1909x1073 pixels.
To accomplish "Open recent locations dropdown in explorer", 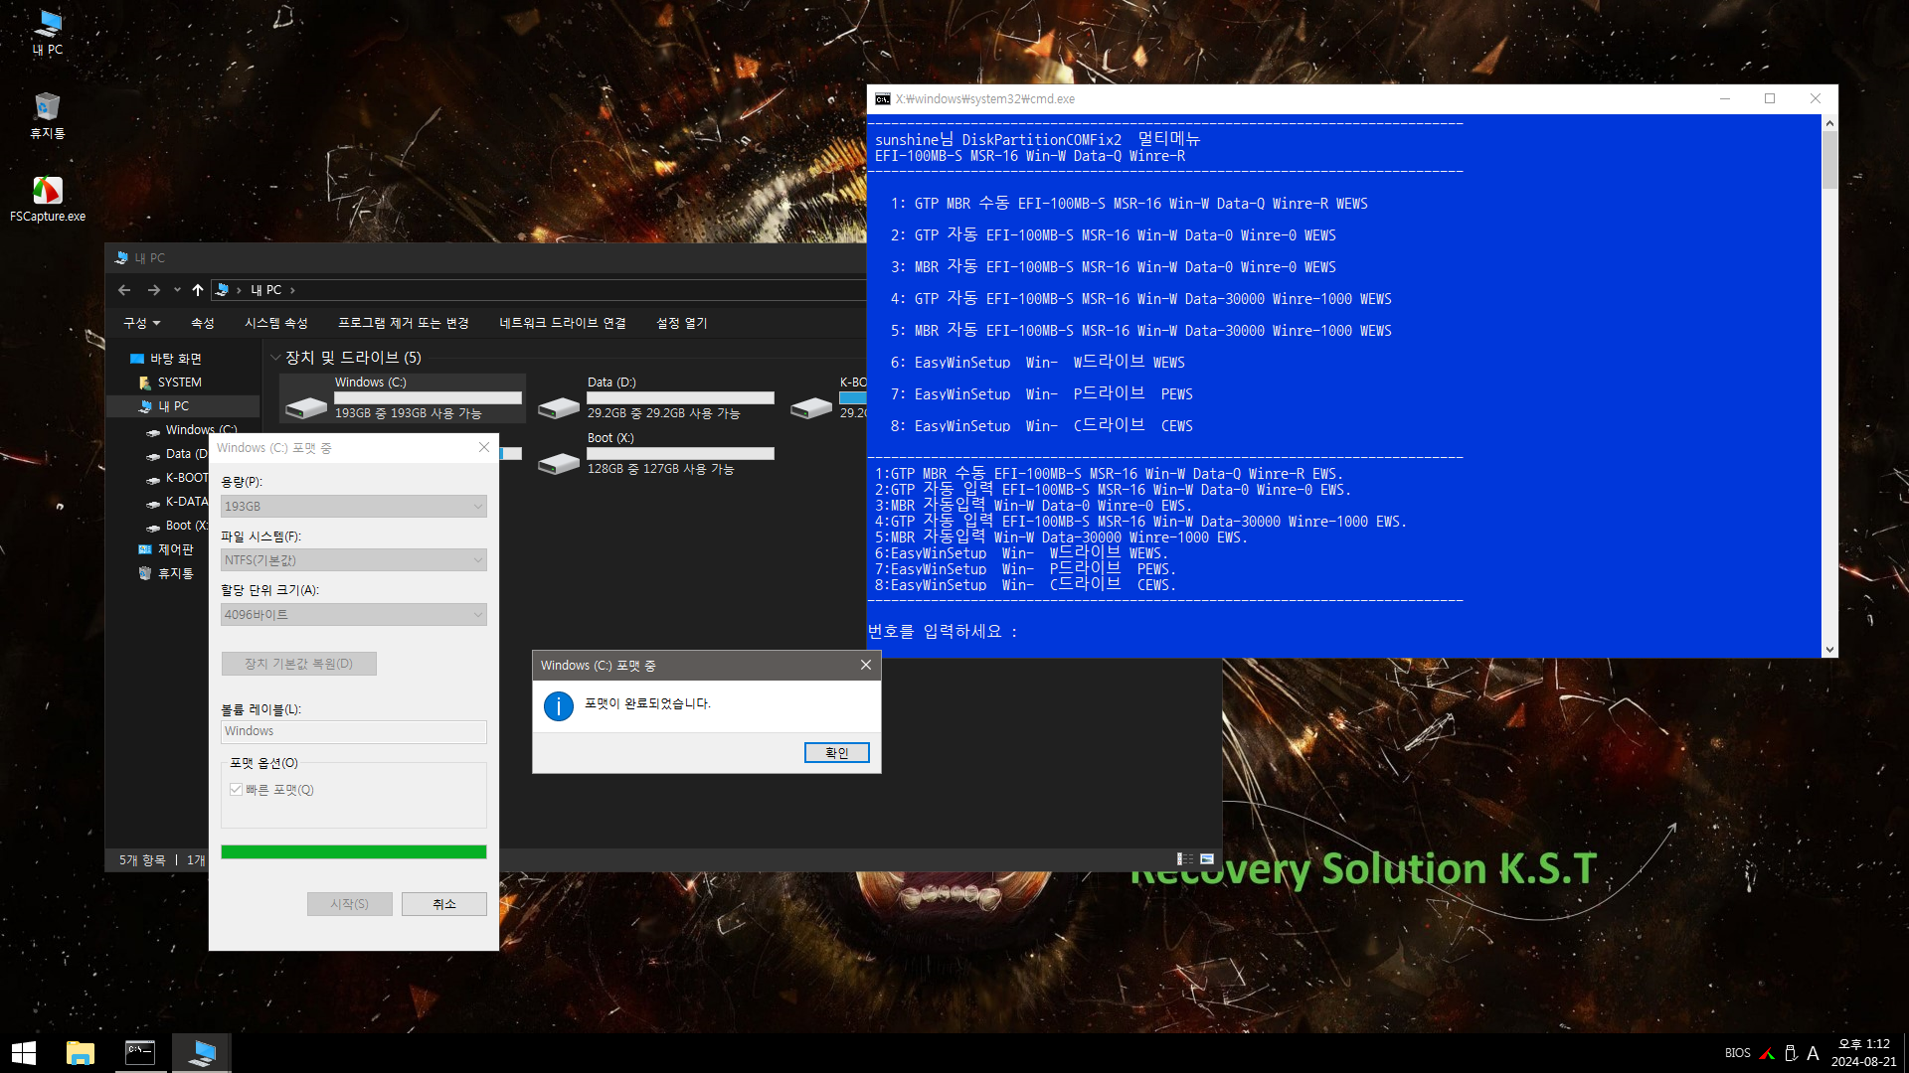I will pos(177,290).
